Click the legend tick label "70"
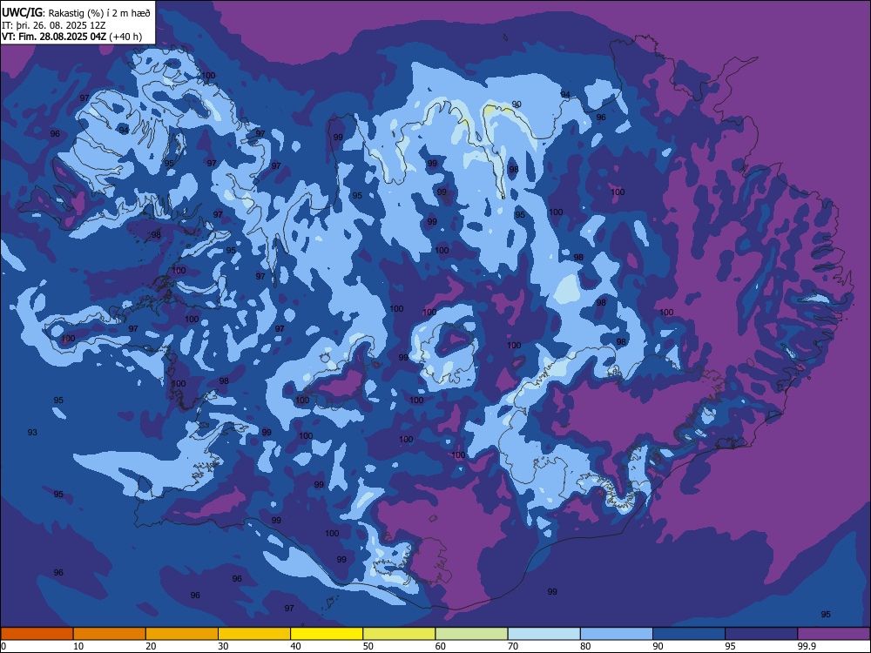Image resolution: width=871 pixels, height=653 pixels. pos(513,646)
